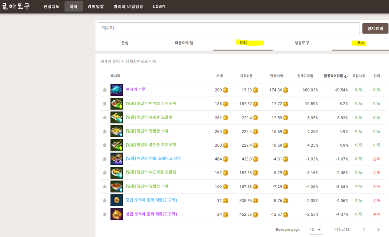This screenshot has width=389, height=237.
Task: Sort by the 원가이익률 column header
Action: click(x=305, y=76)
